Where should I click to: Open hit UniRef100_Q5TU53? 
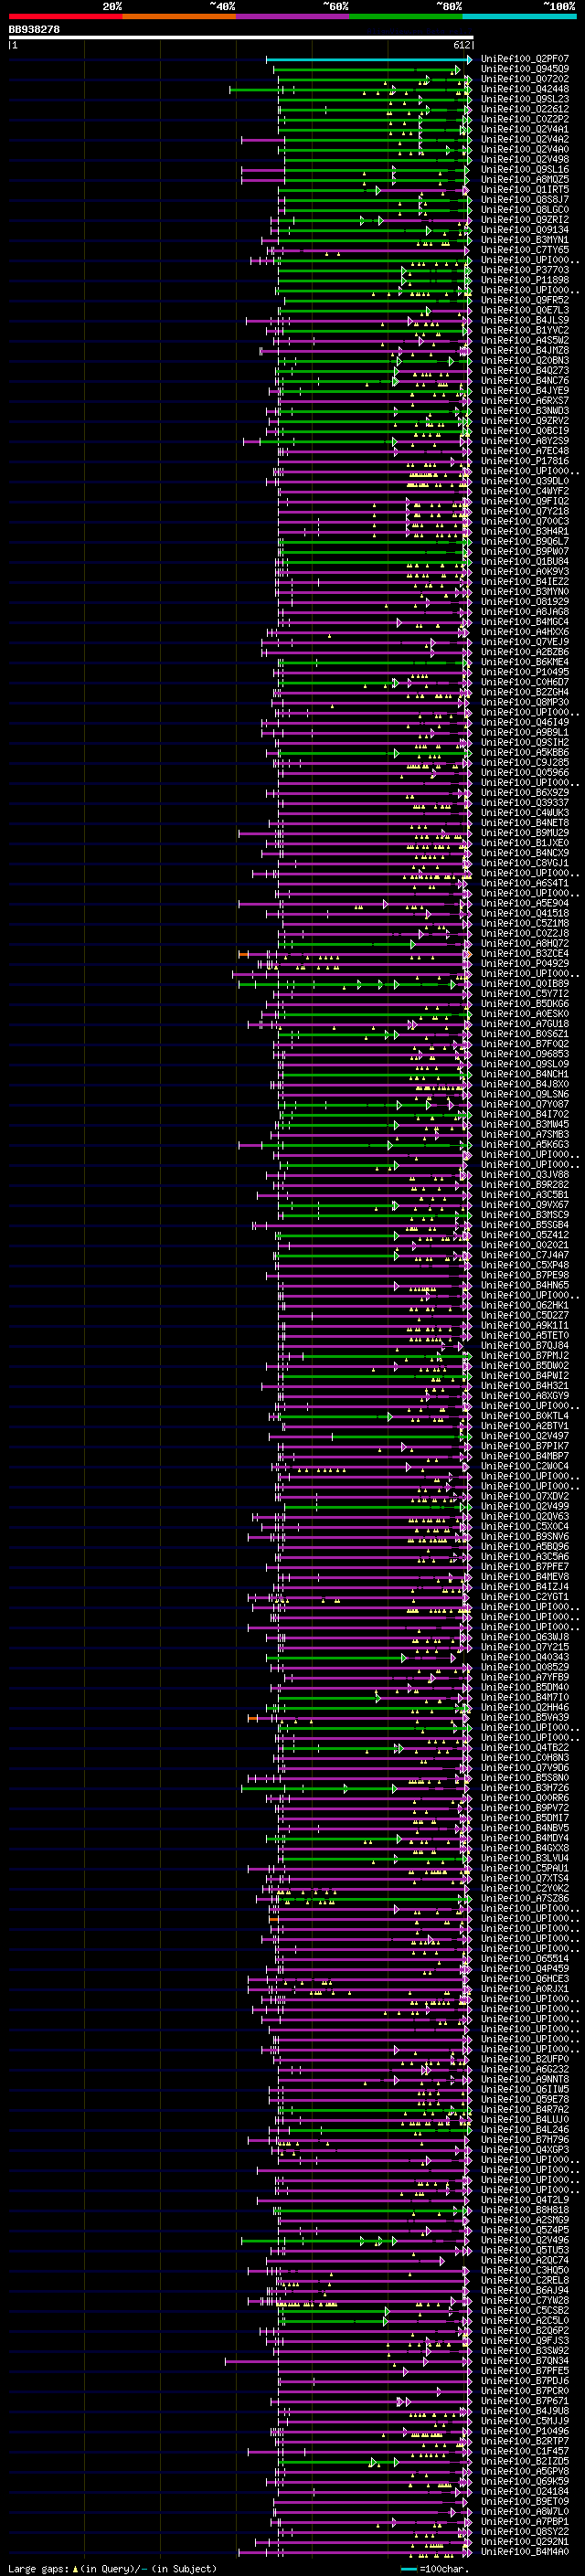524,2249
